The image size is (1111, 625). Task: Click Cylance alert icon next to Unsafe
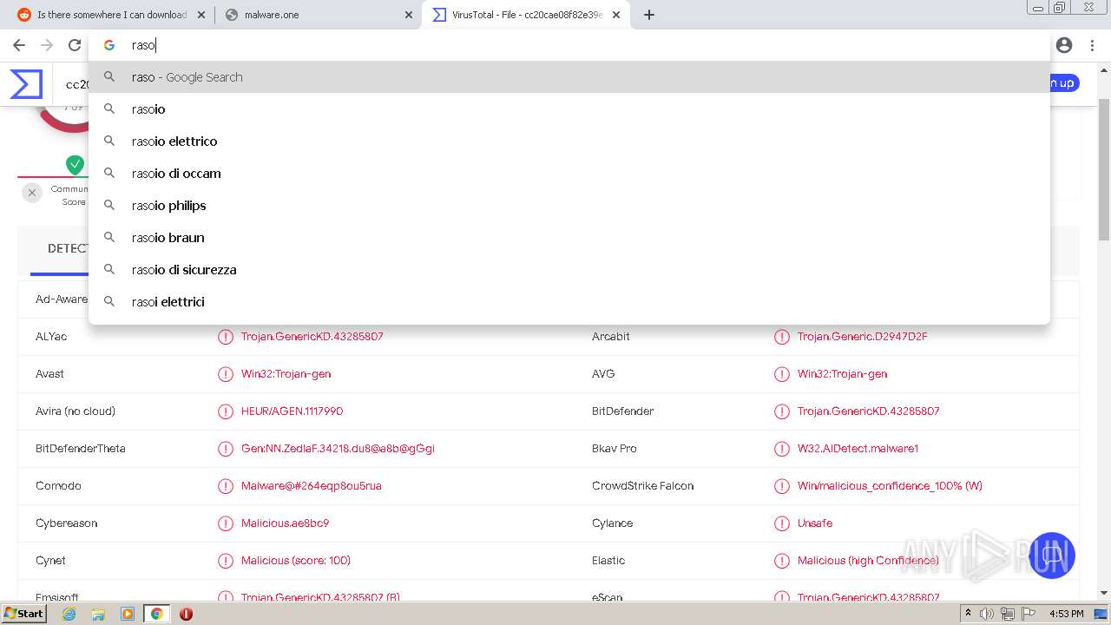(782, 523)
